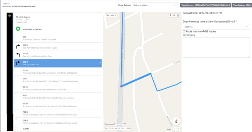
Task: Click the green origin marker icon
Action: 18,29
